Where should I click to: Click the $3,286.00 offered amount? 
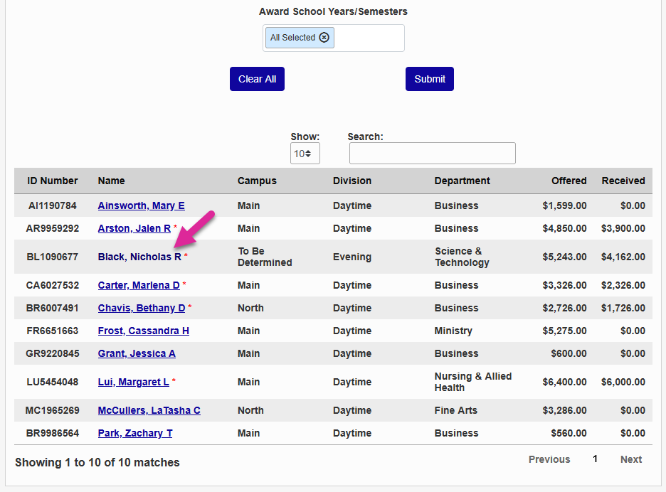pos(564,410)
